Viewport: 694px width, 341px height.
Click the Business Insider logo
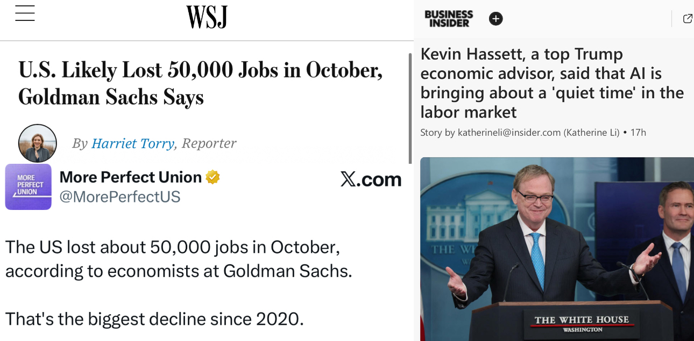(x=449, y=19)
